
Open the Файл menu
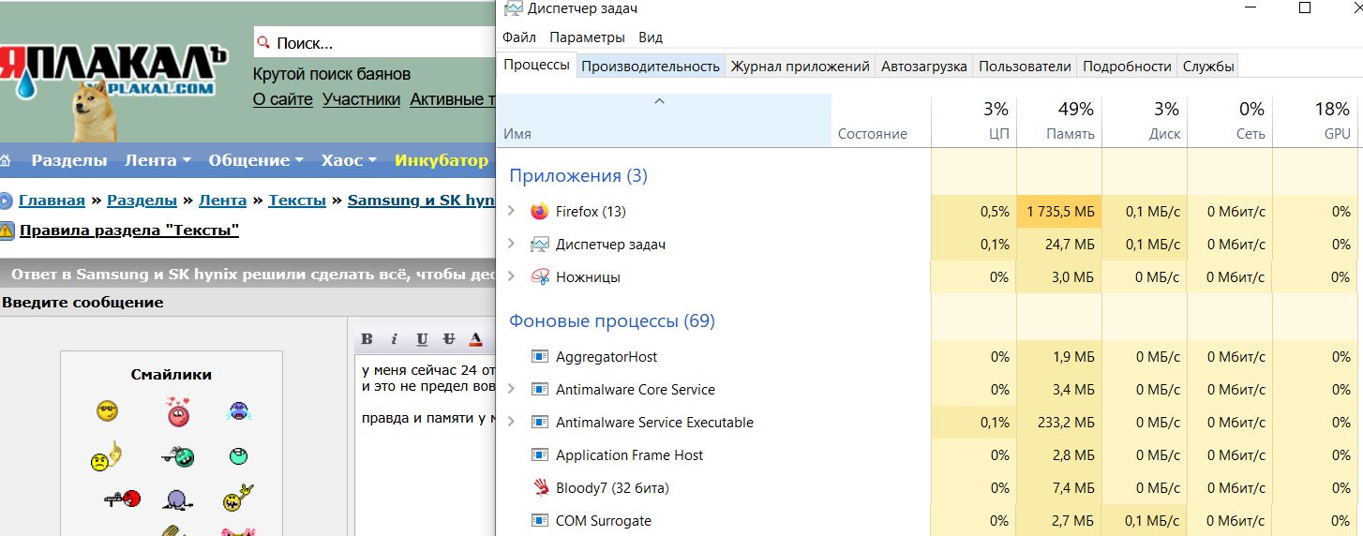[519, 37]
